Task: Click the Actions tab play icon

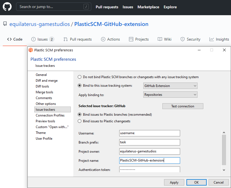Action: pos(103,39)
